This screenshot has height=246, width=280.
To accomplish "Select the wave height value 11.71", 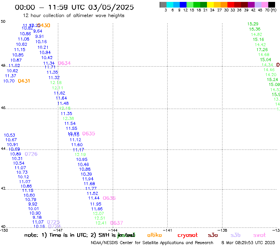I will (50, 67).
